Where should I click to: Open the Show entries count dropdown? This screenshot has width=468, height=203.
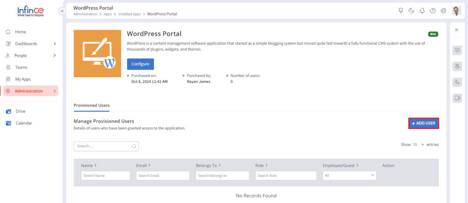[x=418, y=144]
